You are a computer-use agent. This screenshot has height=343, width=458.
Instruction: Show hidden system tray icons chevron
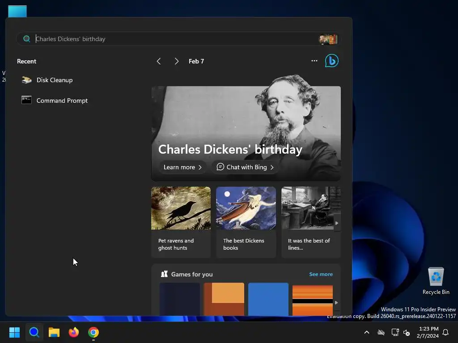click(367, 332)
